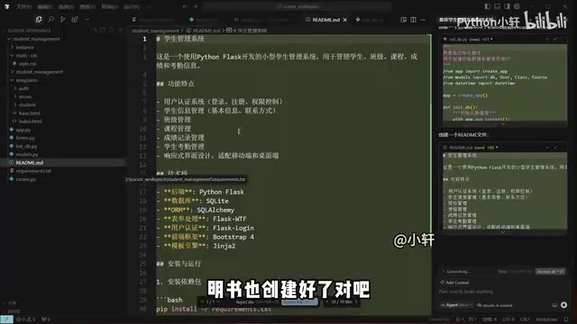The width and height of the screenshot is (577, 324).
Task: Go to the next changed file arrow
Action: pyautogui.click(x=356, y=302)
